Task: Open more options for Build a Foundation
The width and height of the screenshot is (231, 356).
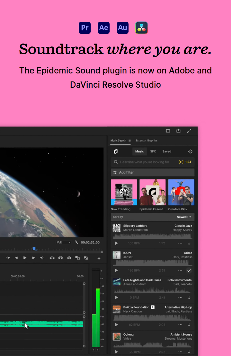Action: point(180,325)
